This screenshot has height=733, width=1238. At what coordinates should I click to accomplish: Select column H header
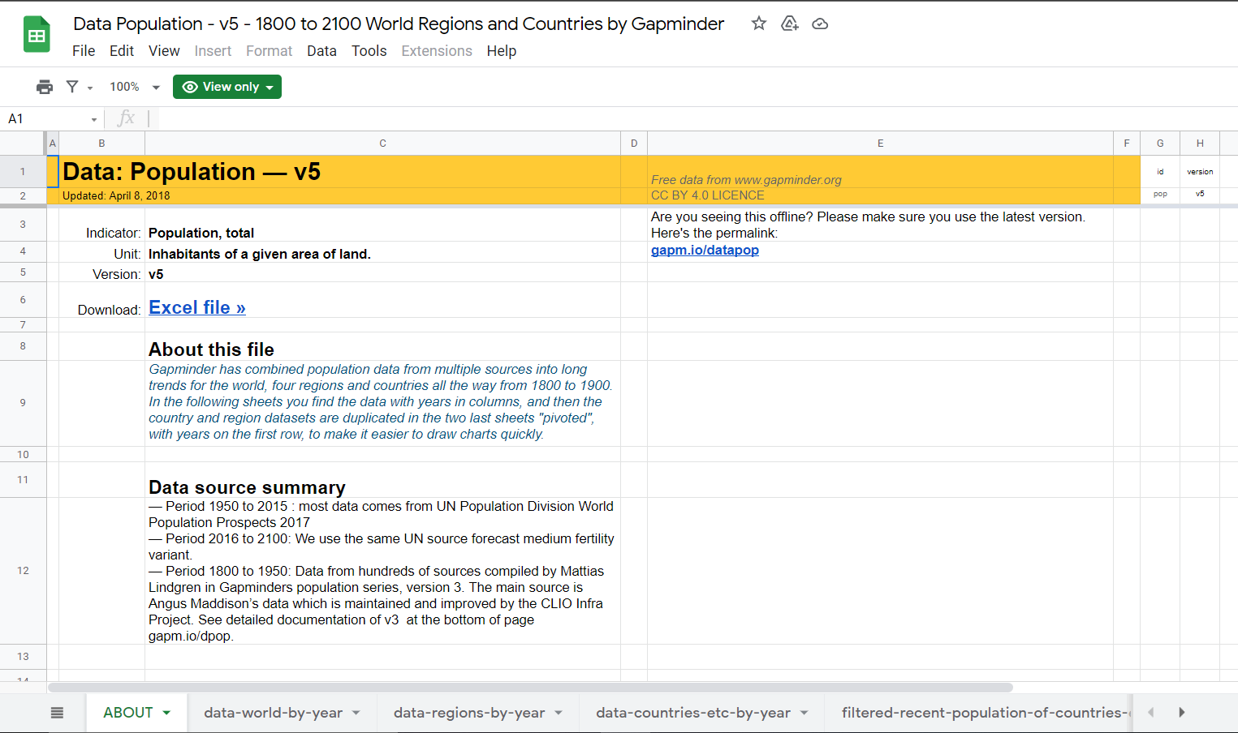(x=1200, y=144)
